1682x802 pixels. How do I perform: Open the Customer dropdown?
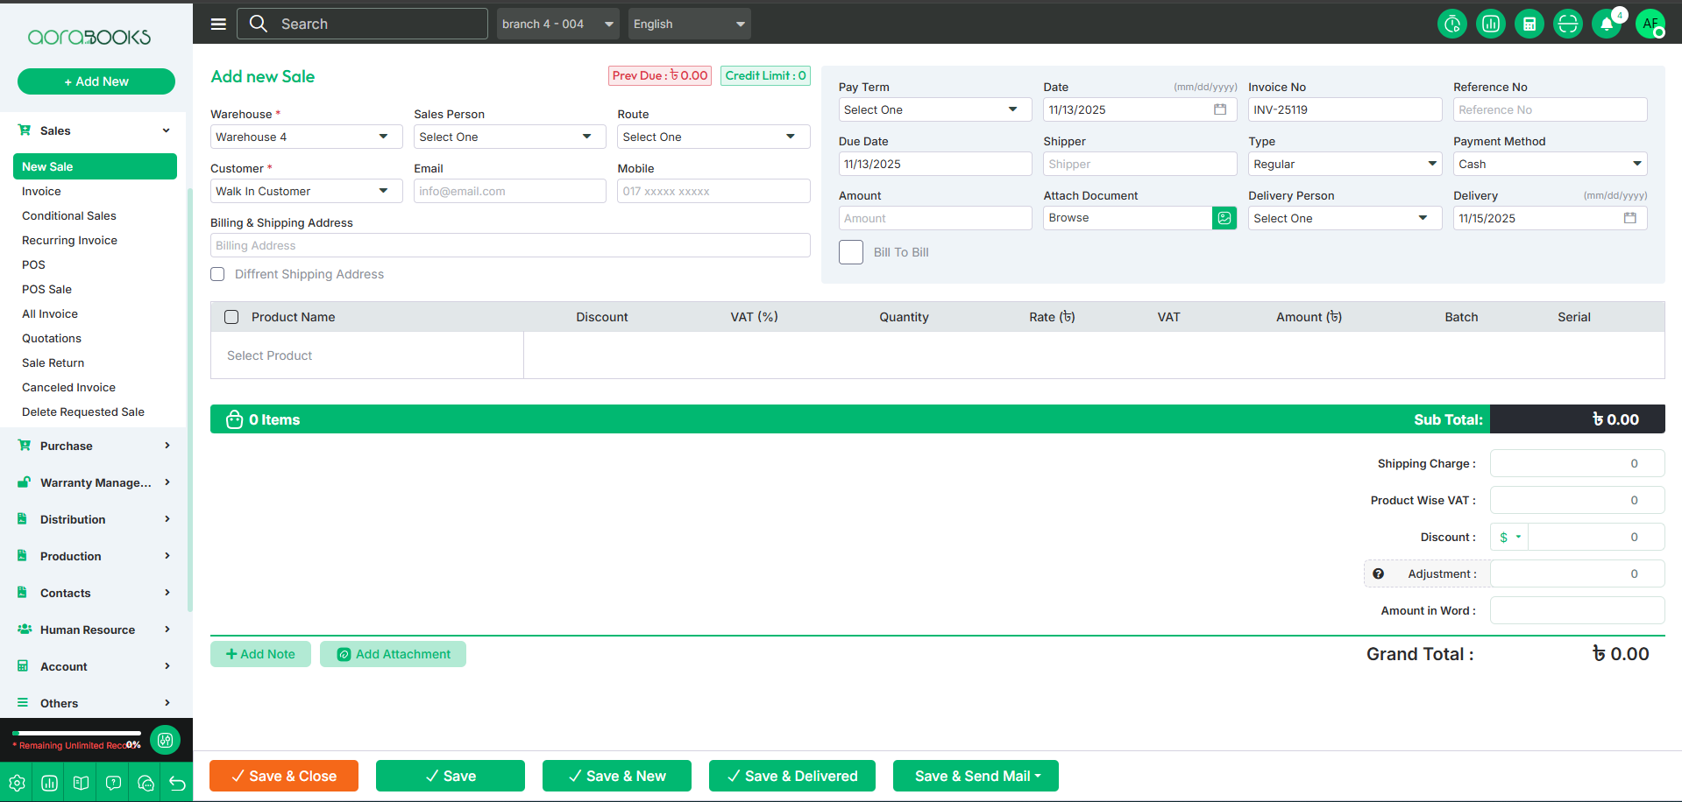tap(305, 191)
